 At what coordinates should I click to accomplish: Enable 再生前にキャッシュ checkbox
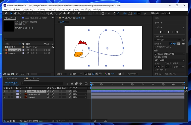pyautogui.click(x=155, y=47)
